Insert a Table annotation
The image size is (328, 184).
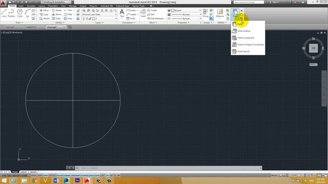(131, 18)
